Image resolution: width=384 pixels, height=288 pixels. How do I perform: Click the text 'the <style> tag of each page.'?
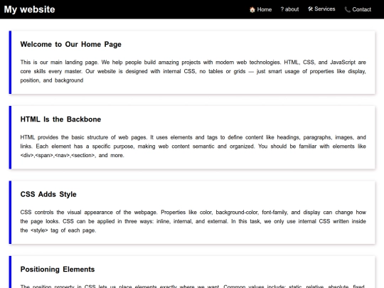[x=58, y=230]
